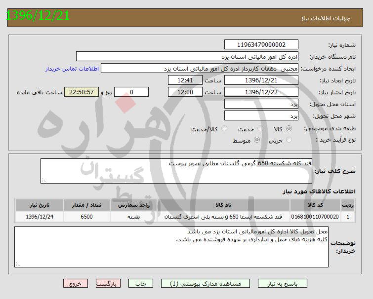The height and width of the screenshot is (299, 373).
Task: Click row number 1 cell
Action: [x=348, y=217]
